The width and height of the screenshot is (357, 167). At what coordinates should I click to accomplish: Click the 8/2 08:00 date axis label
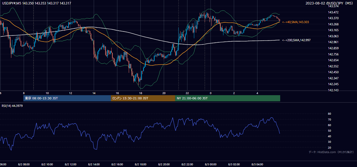tap(24, 164)
